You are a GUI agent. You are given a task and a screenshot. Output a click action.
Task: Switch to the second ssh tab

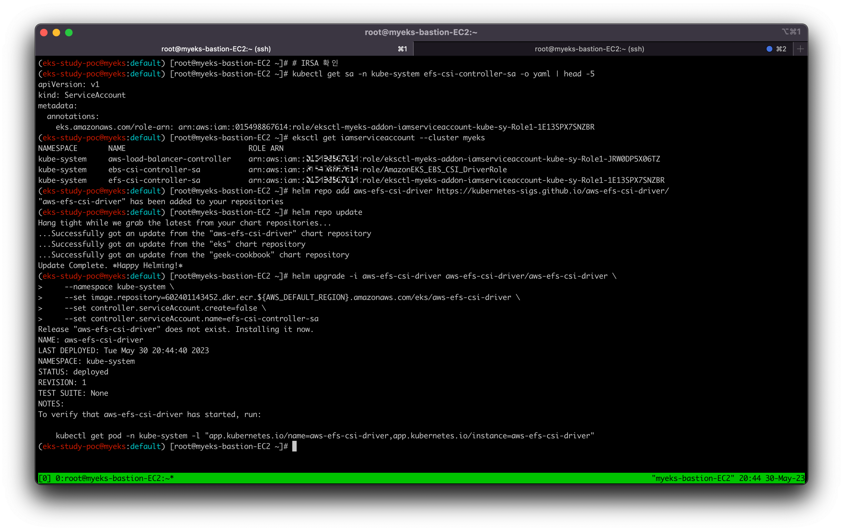[589, 49]
